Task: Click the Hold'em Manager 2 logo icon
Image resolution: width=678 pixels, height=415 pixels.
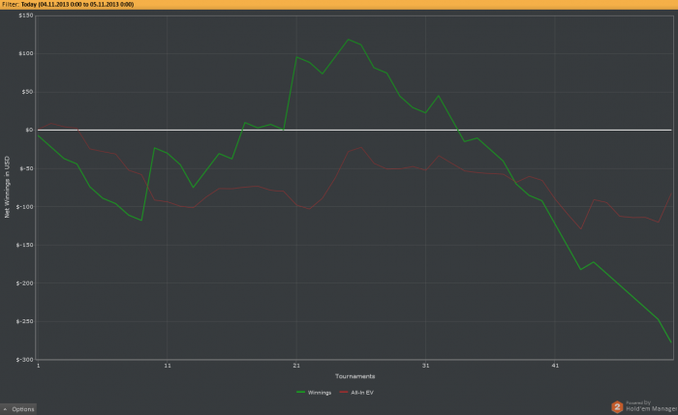Action: [617, 407]
